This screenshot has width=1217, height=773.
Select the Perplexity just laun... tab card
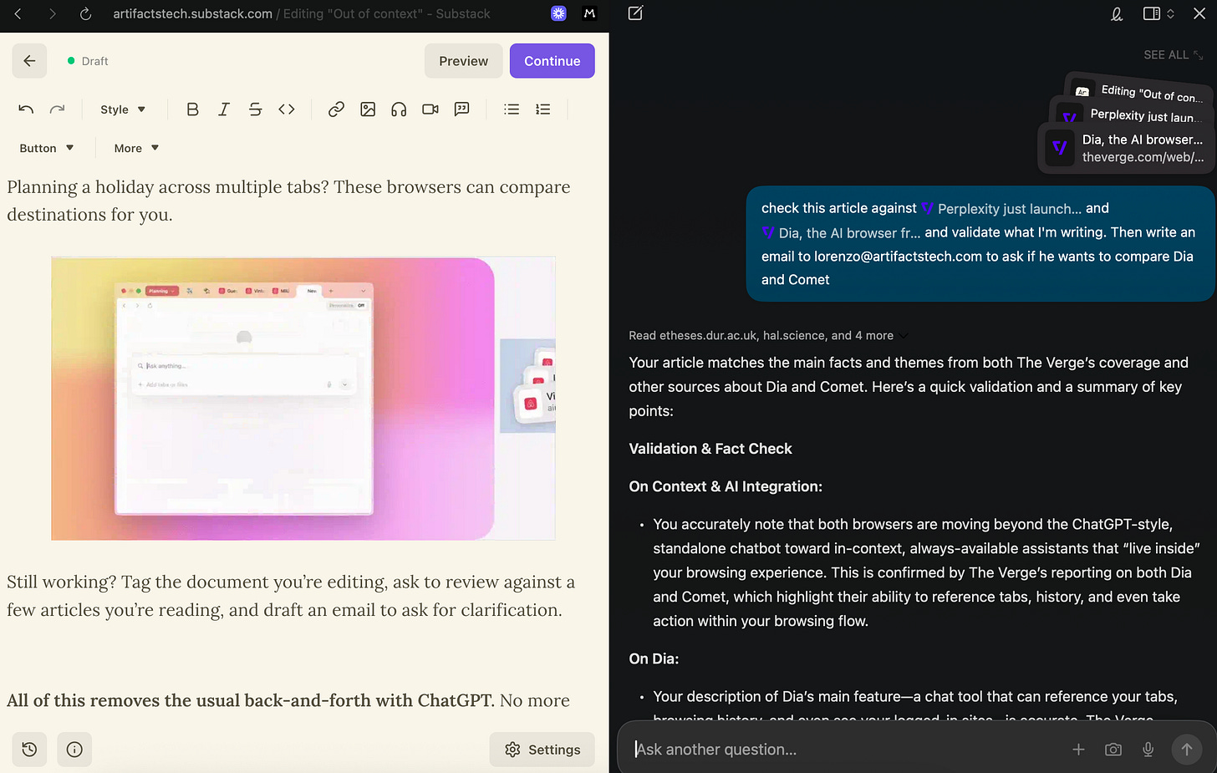click(1133, 114)
